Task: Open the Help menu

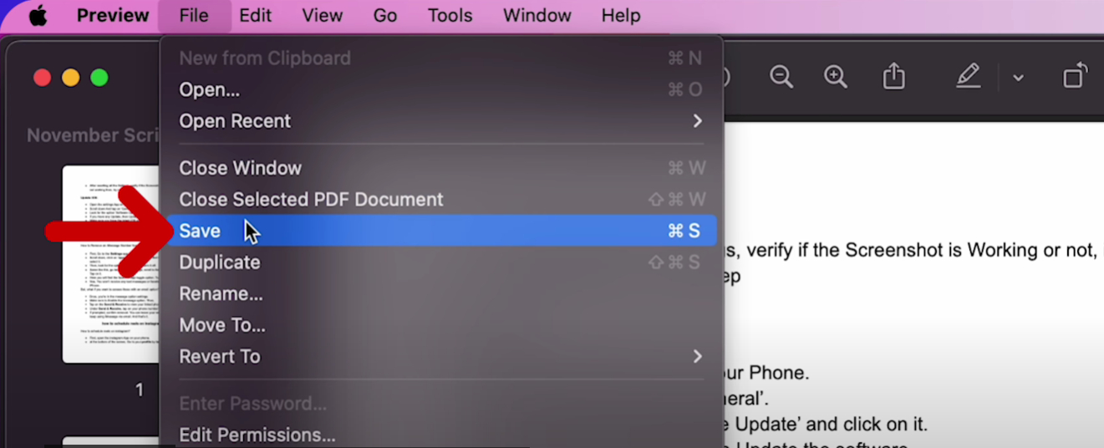Action: click(x=621, y=16)
